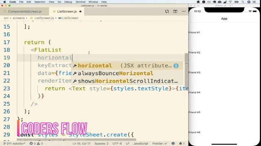Open errors and warnings count in status bar
The width and height of the screenshot is (261, 146).
click(36, 143)
